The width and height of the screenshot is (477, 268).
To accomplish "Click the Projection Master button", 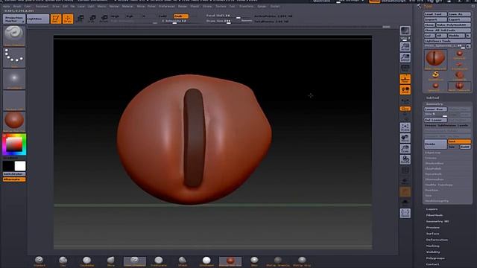I will pos(14,19).
